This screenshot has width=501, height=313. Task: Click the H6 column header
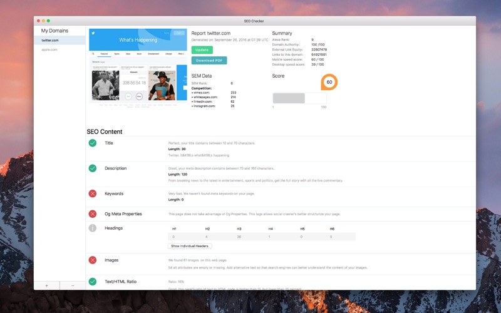332,229
